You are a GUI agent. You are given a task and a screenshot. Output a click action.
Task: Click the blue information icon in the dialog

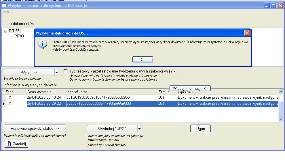click(43, 45)
